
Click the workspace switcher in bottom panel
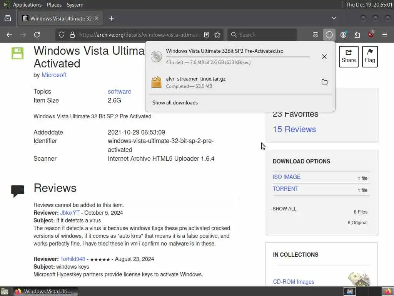tap(349, 291)
